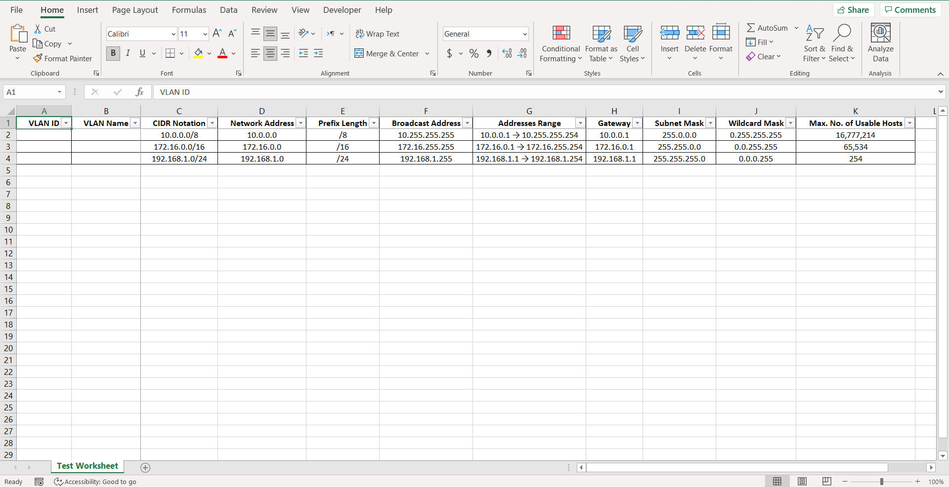Click the Orientation text angle icon
Image resolution: width=949 pixels, height=487 pixels.
click(303, 34)
